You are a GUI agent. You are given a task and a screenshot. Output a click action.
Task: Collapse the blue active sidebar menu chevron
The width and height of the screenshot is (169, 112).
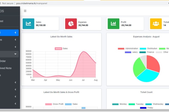click(x=15, y=33)
